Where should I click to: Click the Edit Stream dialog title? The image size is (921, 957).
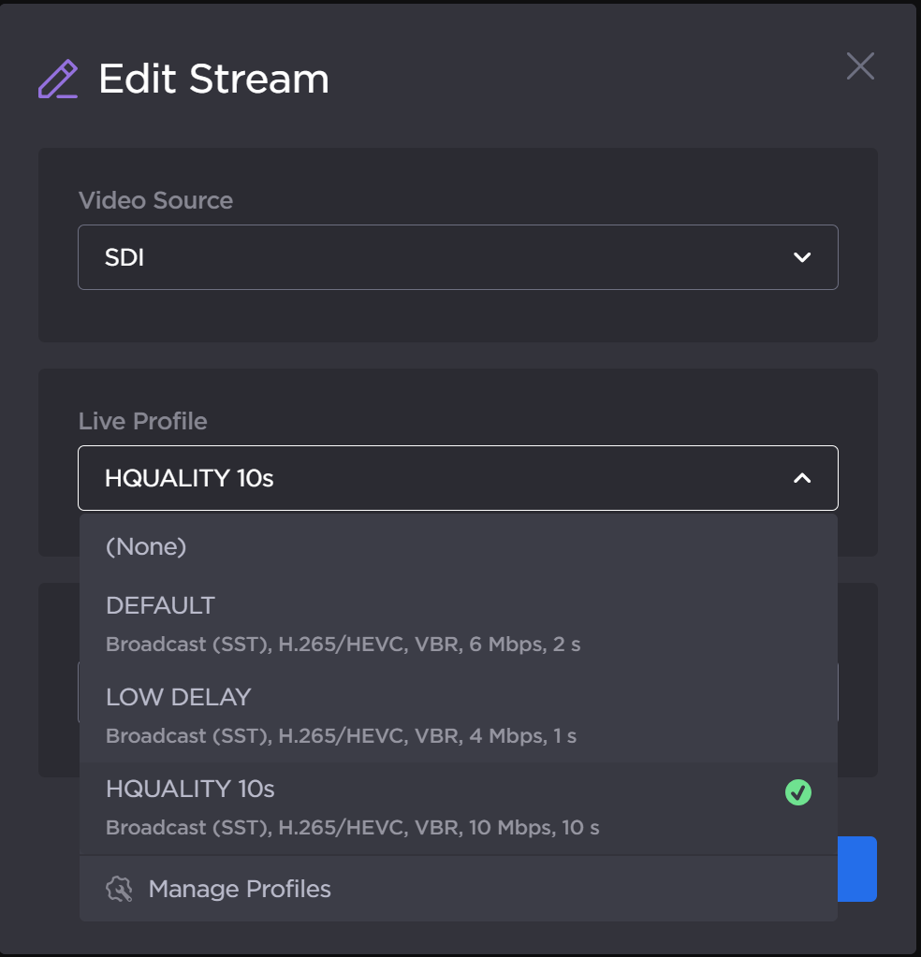click(x=213, y=80)
